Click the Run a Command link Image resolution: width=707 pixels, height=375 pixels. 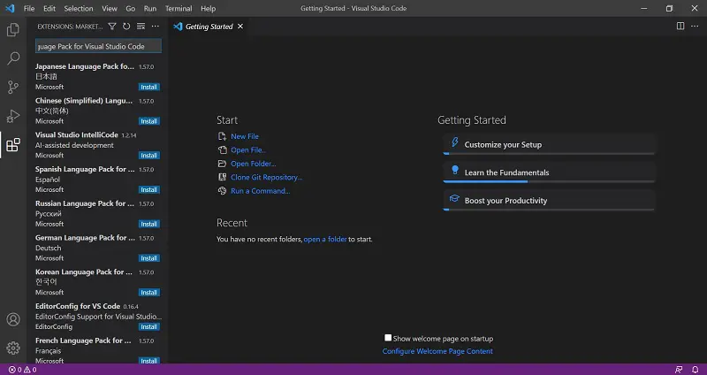(260, 191)
